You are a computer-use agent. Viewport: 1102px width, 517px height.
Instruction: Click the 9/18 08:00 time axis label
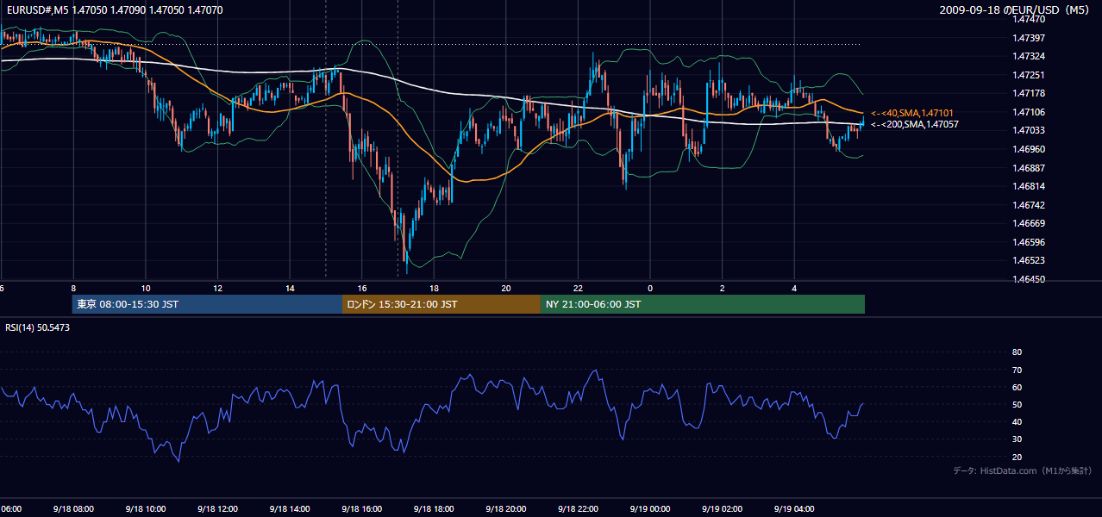(x=72, y=509)
